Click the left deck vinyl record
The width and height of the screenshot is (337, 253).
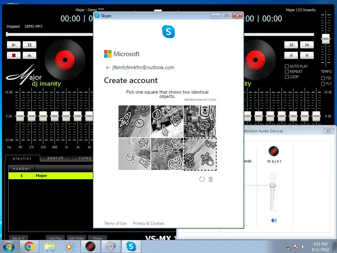point(65,60)
